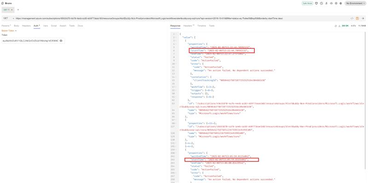Click the 200 OK status text

coord(345,26)
